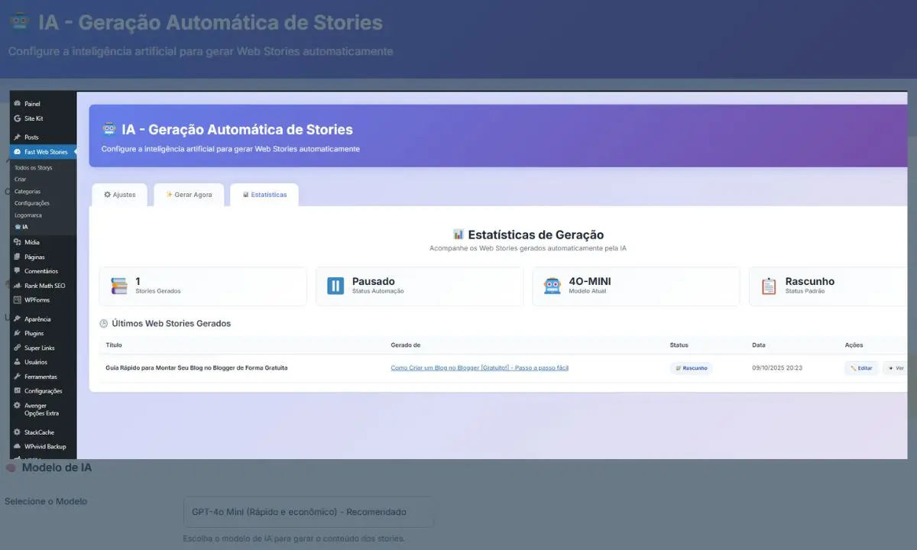Open the Selecione o Modelo dropdown in background page

pos(309,512)
